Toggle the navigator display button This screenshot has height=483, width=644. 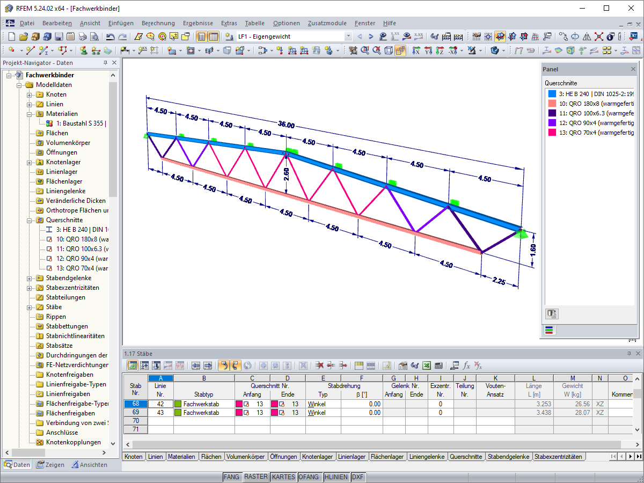click(x=201, y=36)
